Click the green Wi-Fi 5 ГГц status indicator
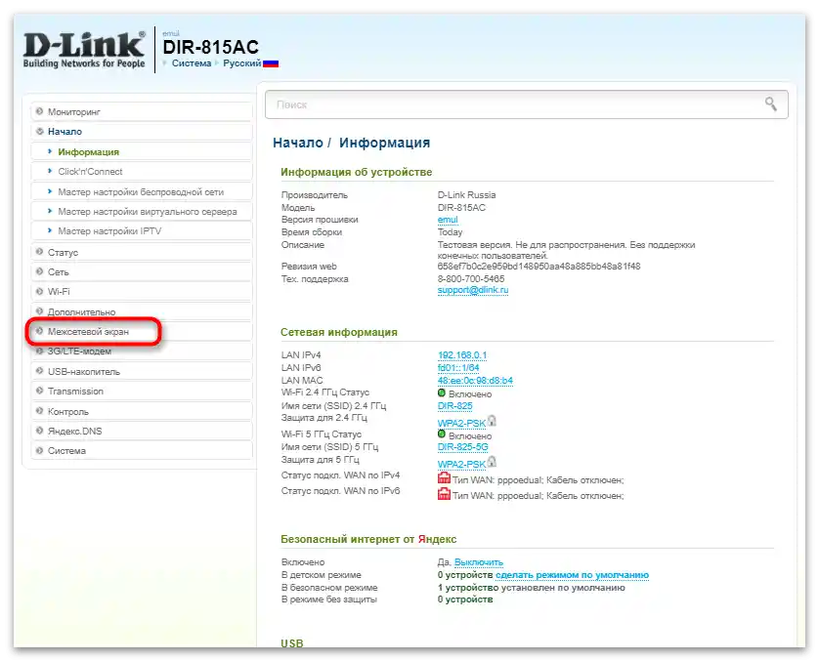This screenshot has width=819, height=661. click(442, 434)
